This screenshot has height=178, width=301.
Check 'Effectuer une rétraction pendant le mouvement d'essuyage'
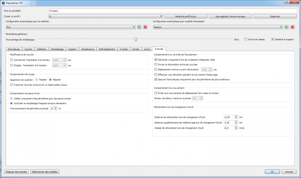pos(156,75)
